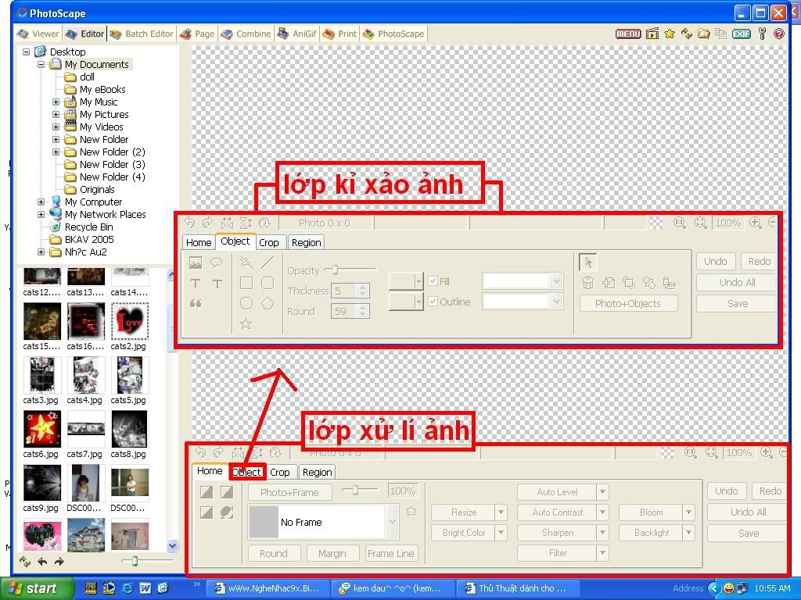Select the pentagon shape tool
Viewport: 801px width, 600px height.
[x=268, y=303]
